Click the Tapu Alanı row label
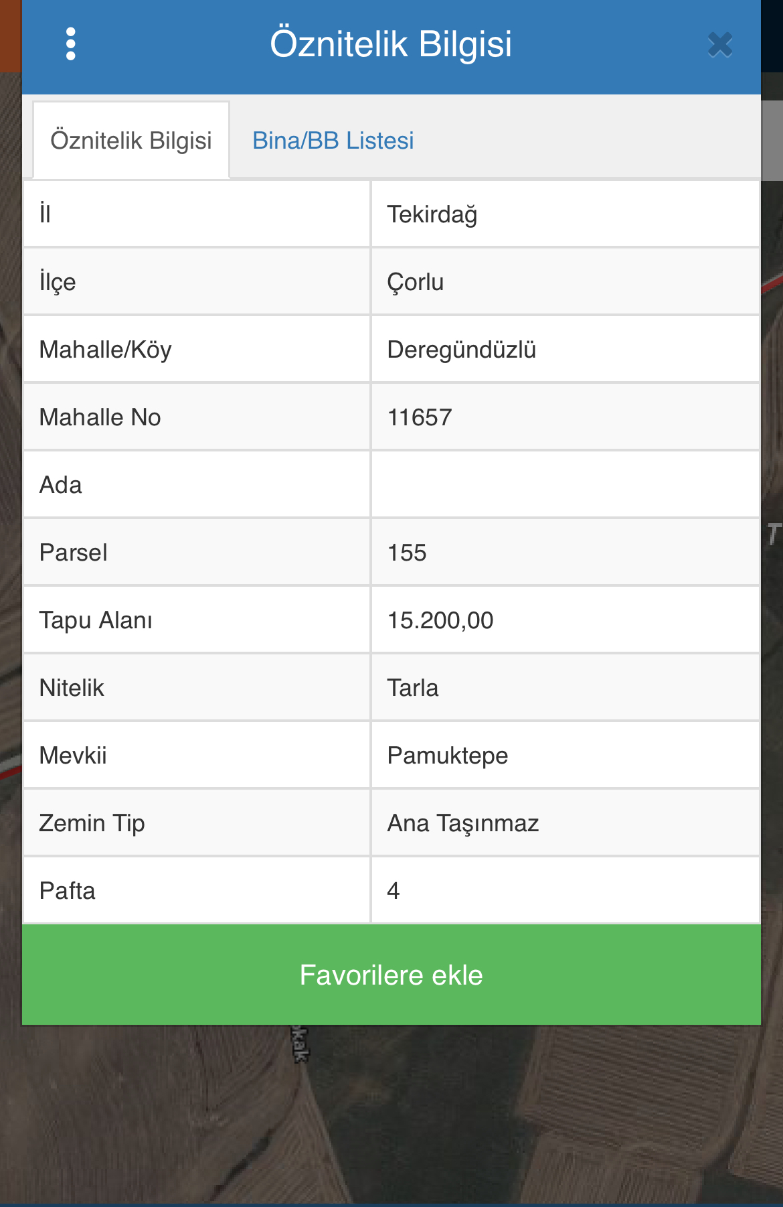The image size is (783, 1207). pos(96,620)
